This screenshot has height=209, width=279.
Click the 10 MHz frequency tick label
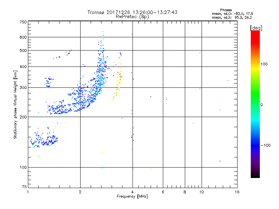point(202,192)
